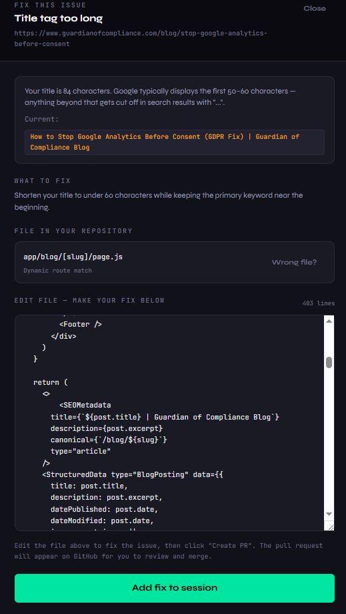This screenshot has height=614, width=346.
Task: Click the code editor scroll-up arrow
Action: point(329,321)
